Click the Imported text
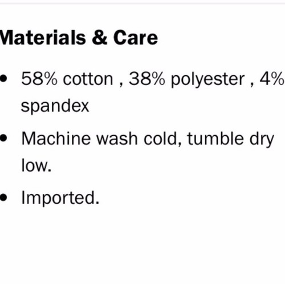This screenshot has height=284, width=285. 60,198
